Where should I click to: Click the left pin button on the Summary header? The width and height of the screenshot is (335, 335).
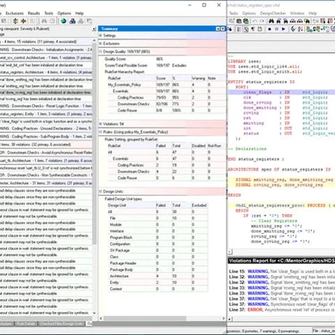[x=218, y=29]
